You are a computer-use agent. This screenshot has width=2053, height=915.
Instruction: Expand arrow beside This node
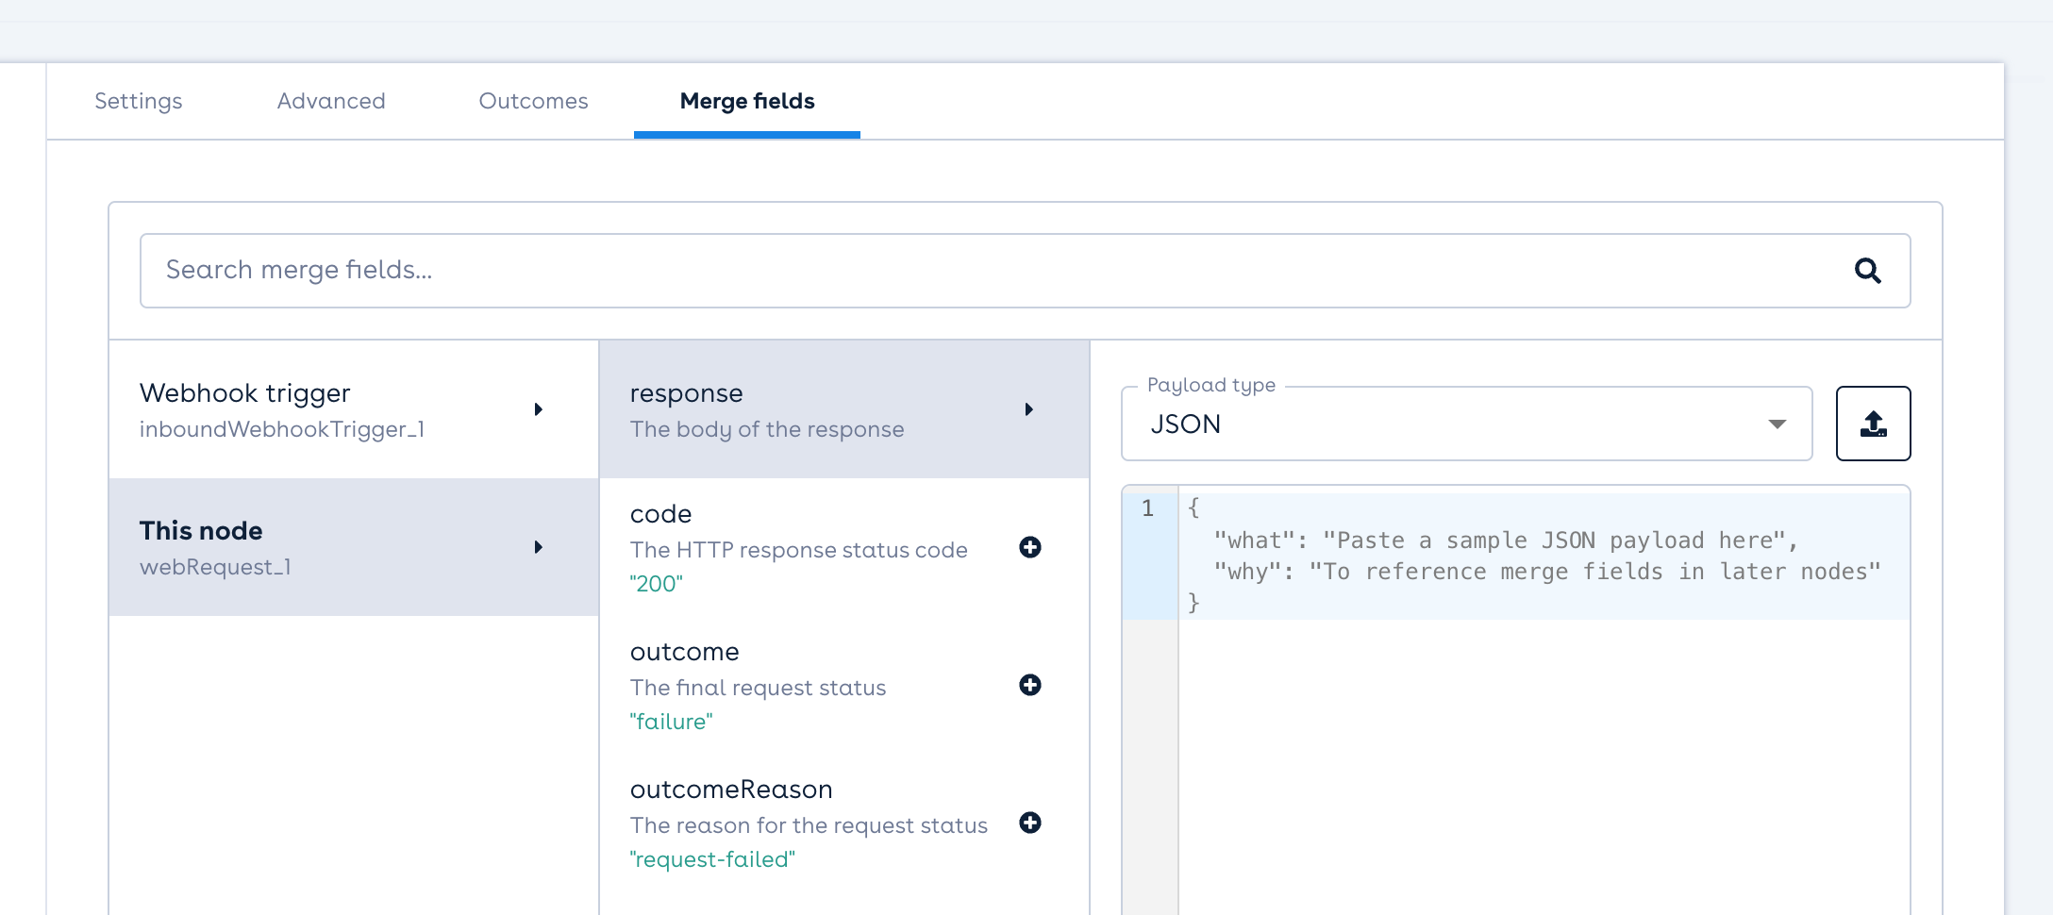click(x=539, y=547)
